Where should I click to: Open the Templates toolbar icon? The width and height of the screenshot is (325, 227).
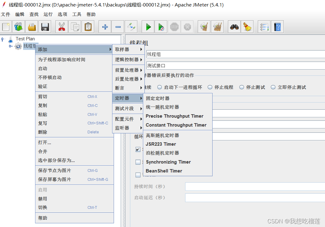(x=19, y=27)
